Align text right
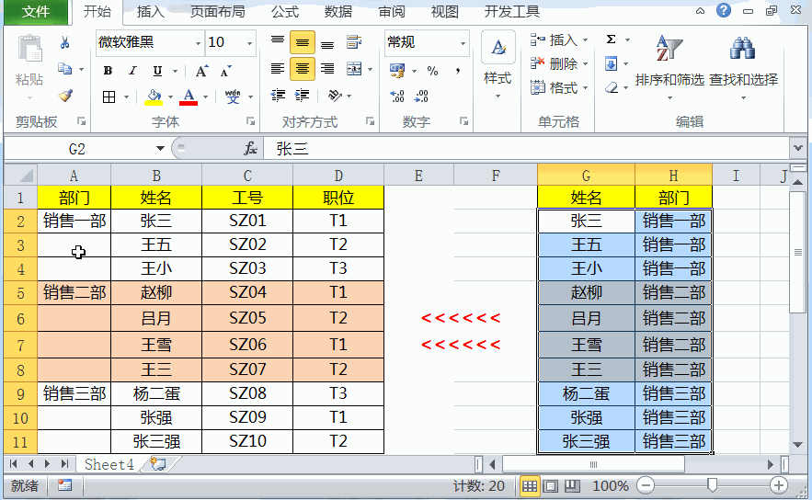The image size is (812, 500). (x=327, y=68)
